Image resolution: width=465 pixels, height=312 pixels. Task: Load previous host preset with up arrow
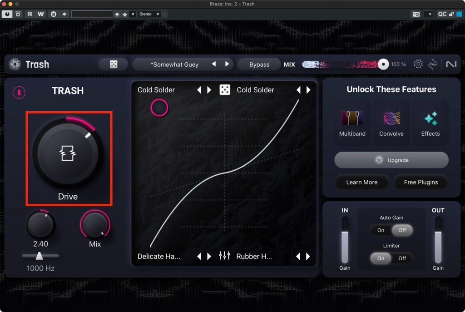[x=117, y=14]
